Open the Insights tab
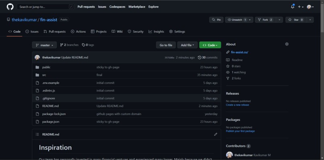 coord(156,32)
